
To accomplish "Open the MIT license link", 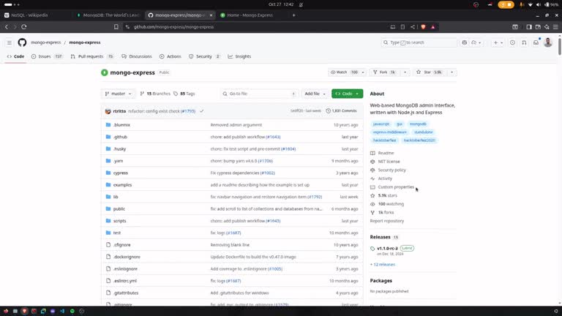I will point(389,162).
